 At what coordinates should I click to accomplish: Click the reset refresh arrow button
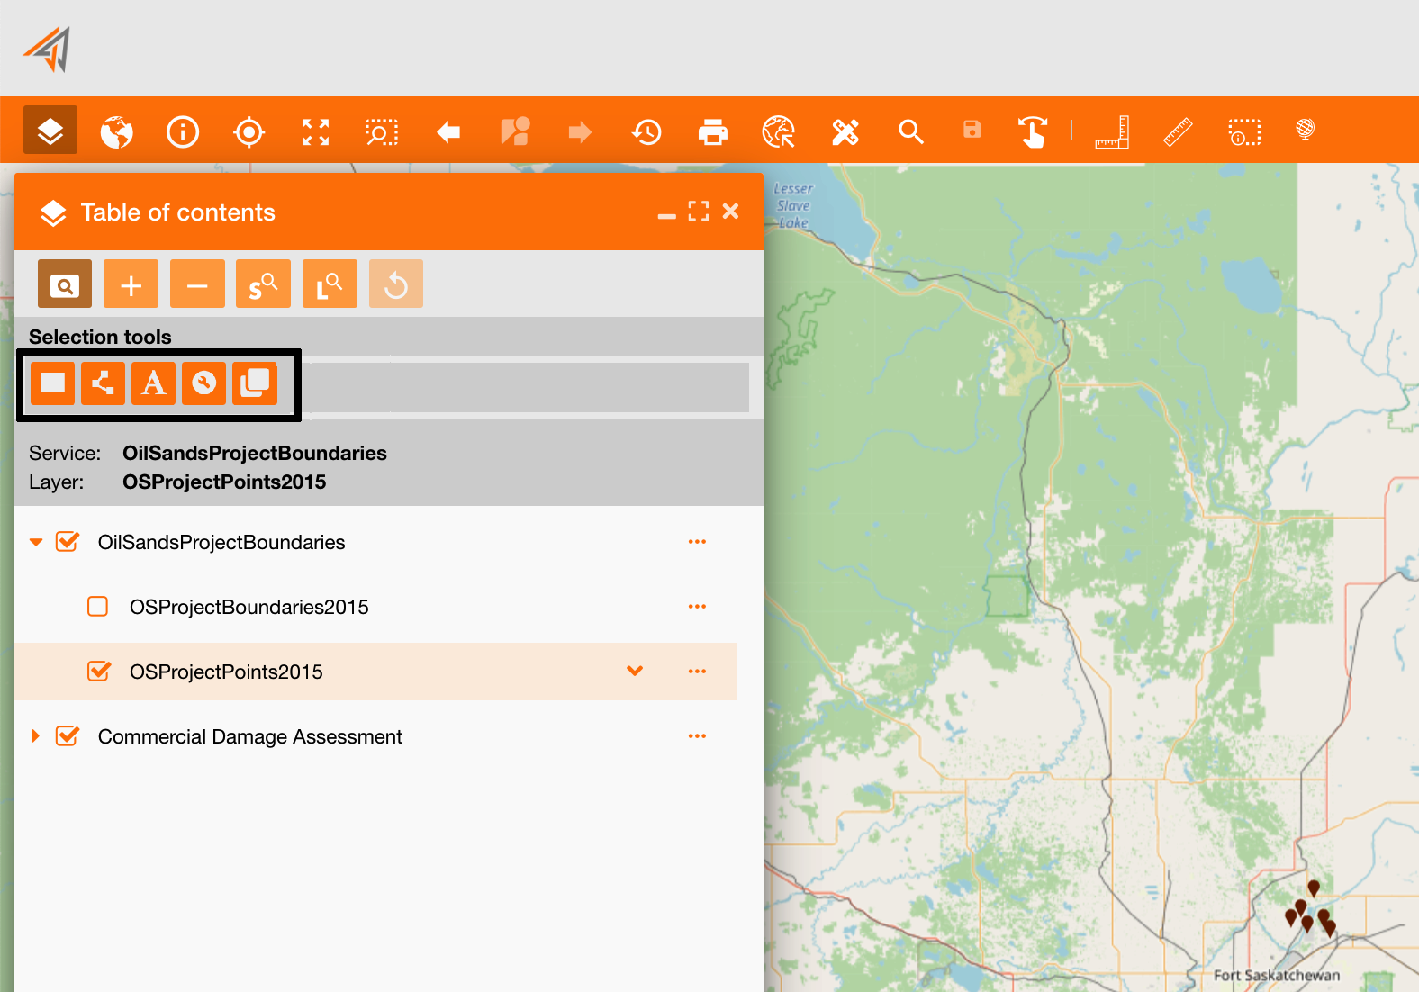(396, 284)
